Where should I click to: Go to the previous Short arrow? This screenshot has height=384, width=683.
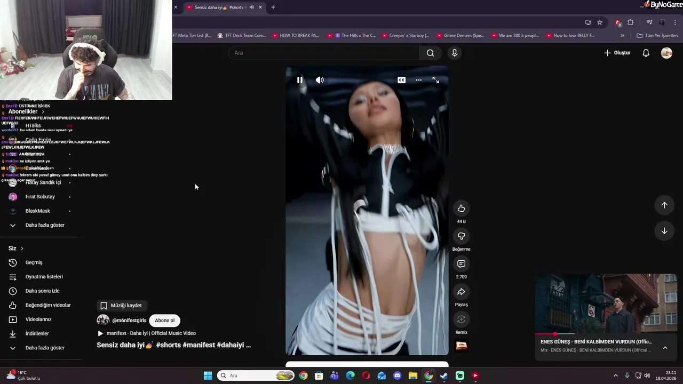coord(664,205)
